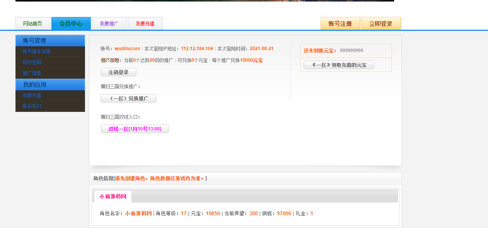Click the 元宝 value 10050
This screenshot has height=228, width=488.
[213, 213]
